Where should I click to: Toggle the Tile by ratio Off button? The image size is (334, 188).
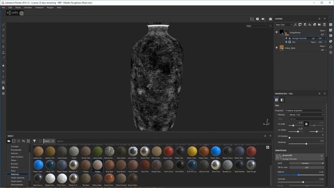pos(306,168)
